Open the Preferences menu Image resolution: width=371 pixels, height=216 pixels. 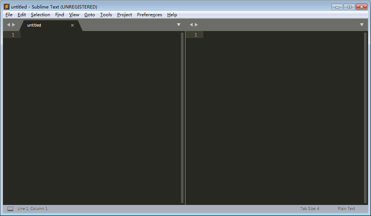tap(149, 15)
